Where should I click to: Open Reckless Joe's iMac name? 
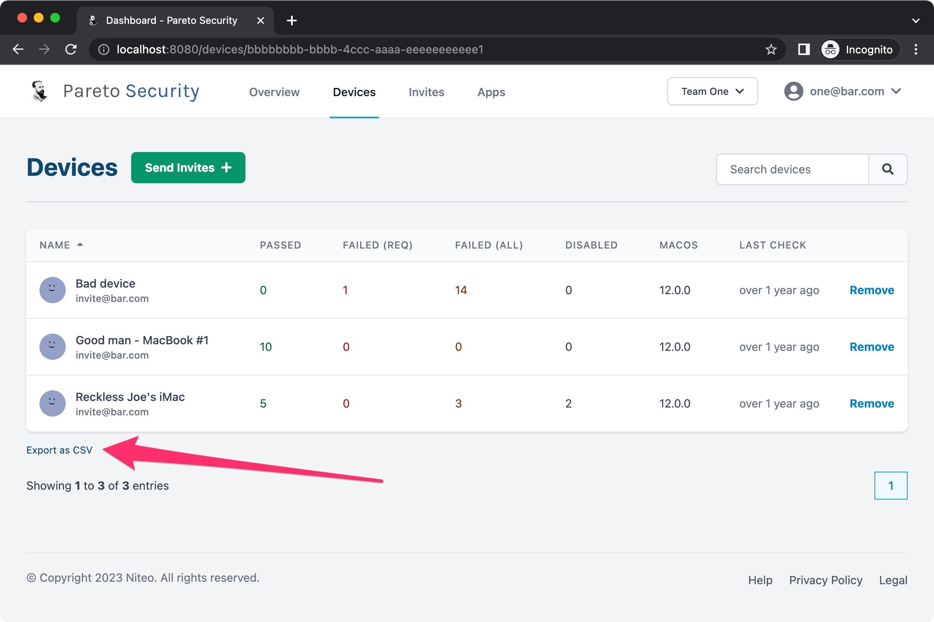point(130,397)
